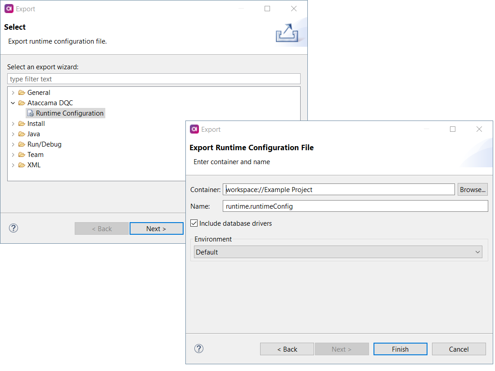Click the General folder icon
This screenshot has height=371, width=495.
click(22, 93)
